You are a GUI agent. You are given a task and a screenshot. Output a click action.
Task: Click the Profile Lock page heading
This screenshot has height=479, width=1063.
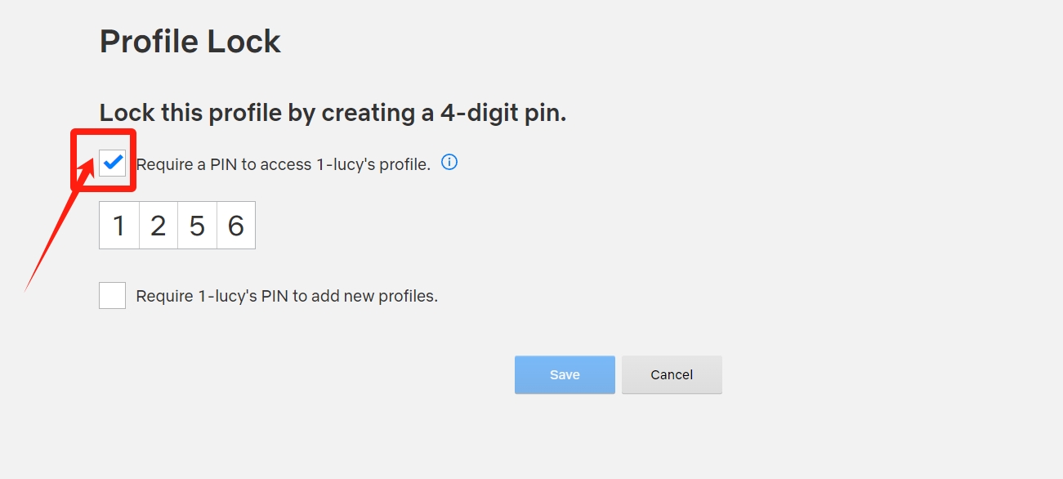[x=190, y=42]
